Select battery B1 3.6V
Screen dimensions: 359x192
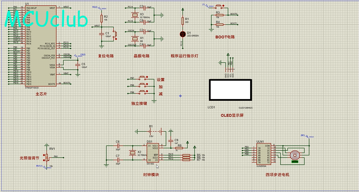click(x=156, y=131)
